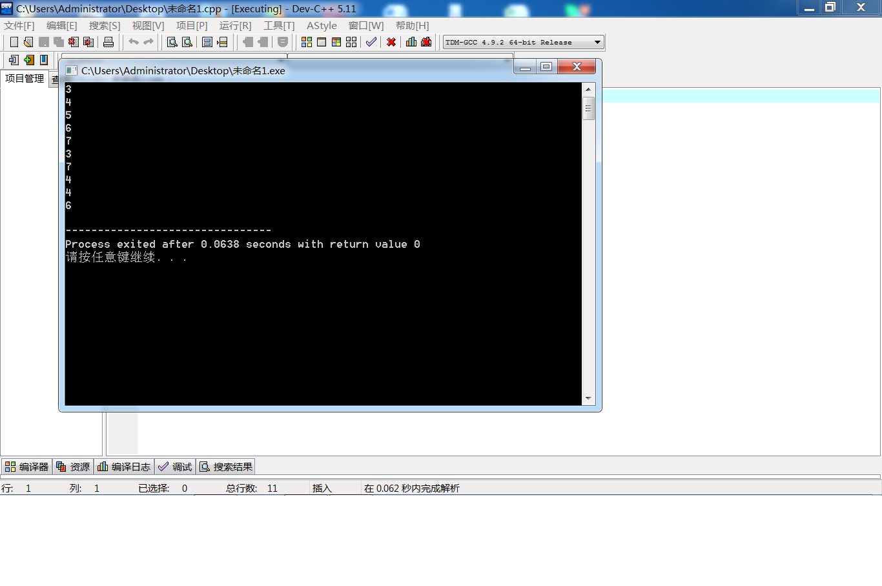
Task: Stop execution with the red X icon
Action: click(x=391, y=42)
